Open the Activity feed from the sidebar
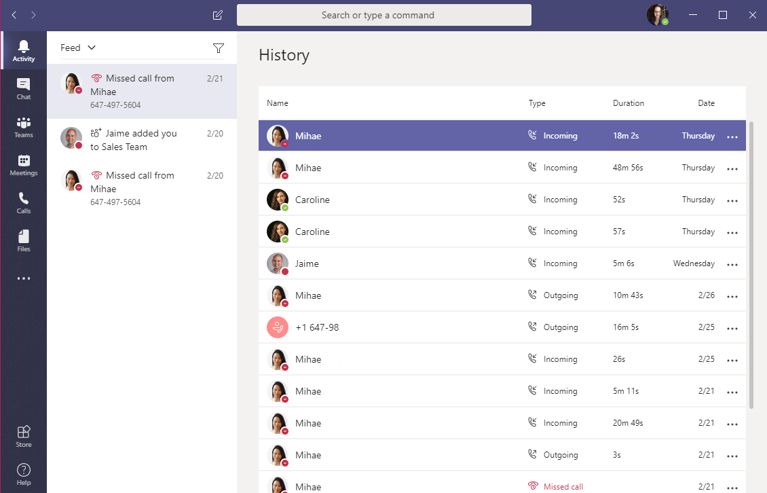This screenshot has height=493, width=767. point(23,49)
